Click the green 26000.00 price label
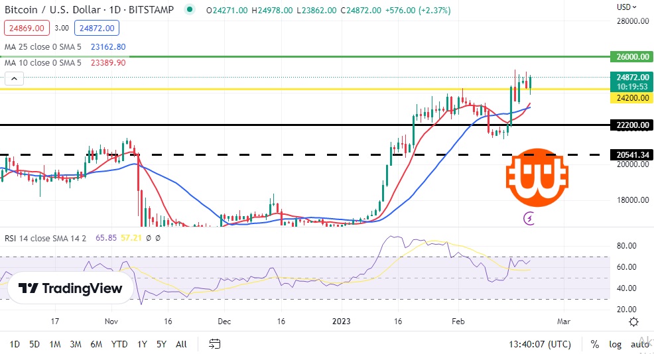The width and height of the screenshot is (654, 354). pos(631,57)
